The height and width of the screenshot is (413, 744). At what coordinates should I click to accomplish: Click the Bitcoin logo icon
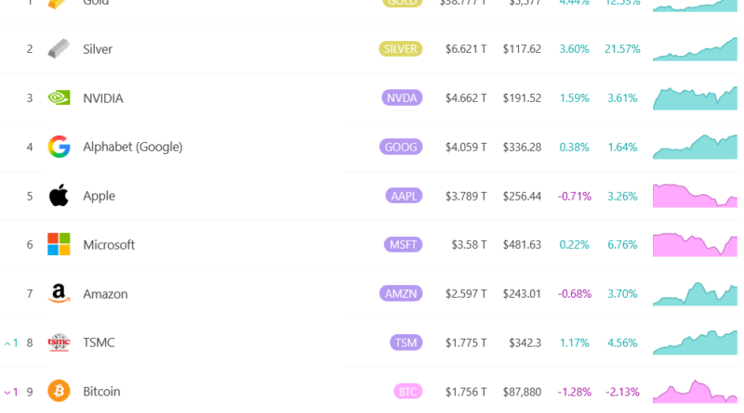tap(59, 392)
